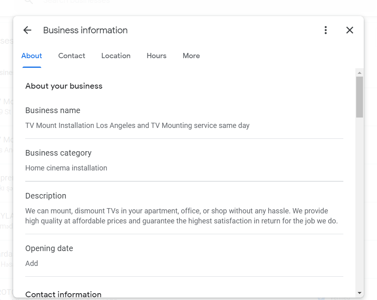
Task: Click the Contact information section heading
Action: tap(63, 294)
